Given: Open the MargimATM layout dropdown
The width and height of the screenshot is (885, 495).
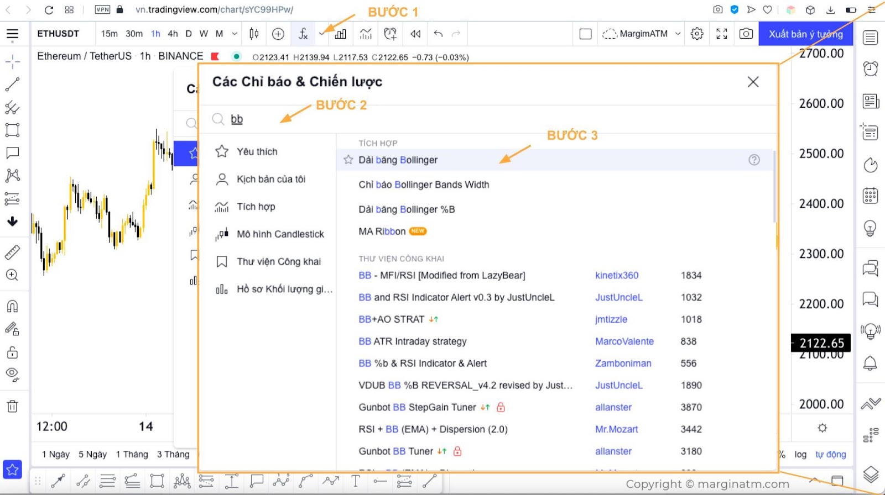Looking at the screenshot, I should 641,34.
